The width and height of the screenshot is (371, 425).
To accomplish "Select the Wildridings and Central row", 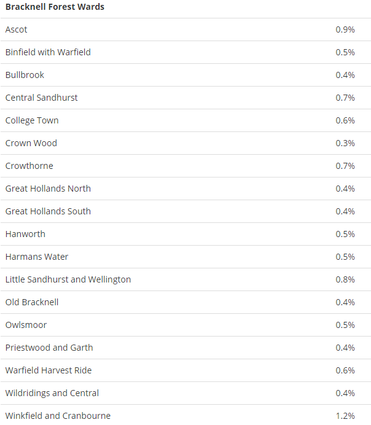I will [x=185, y=393].
